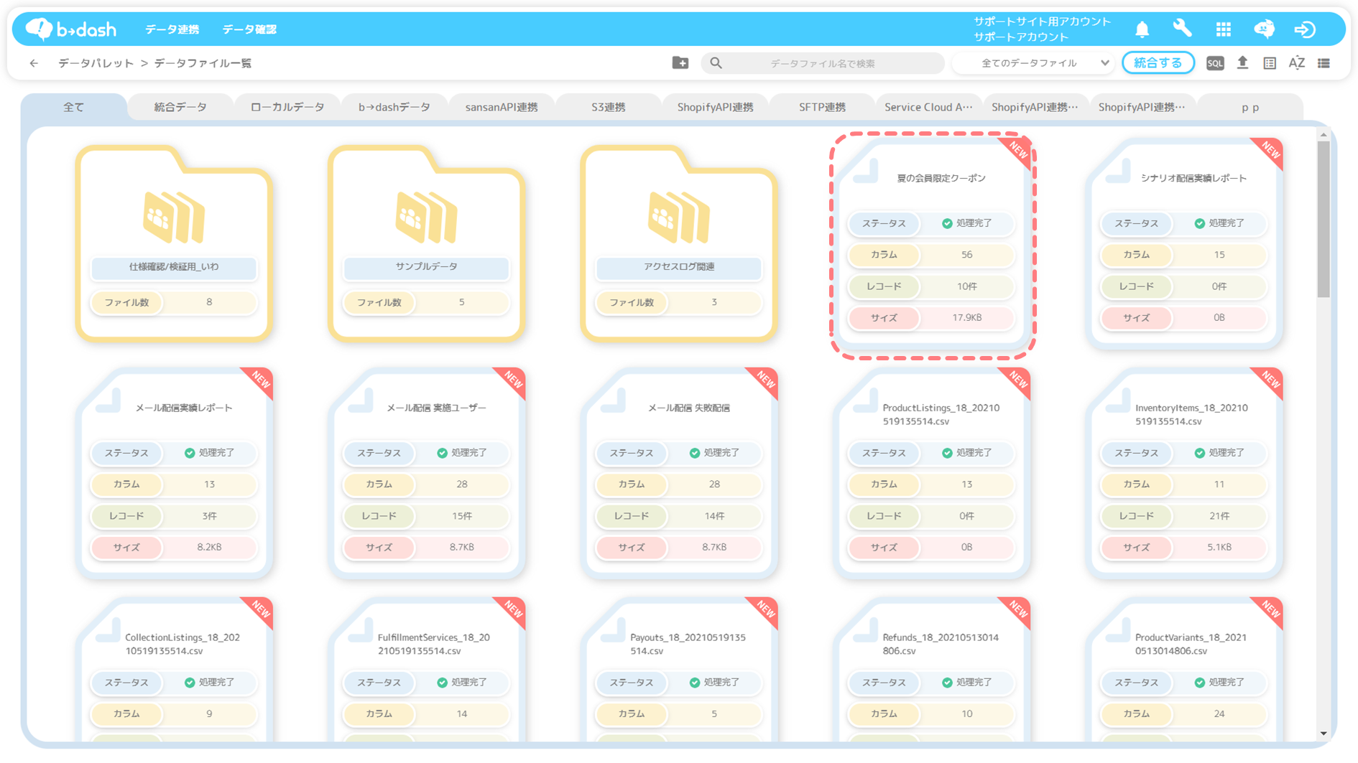Switch to list view icon
The image size is (1358, 763).
tap(1324, 63)
